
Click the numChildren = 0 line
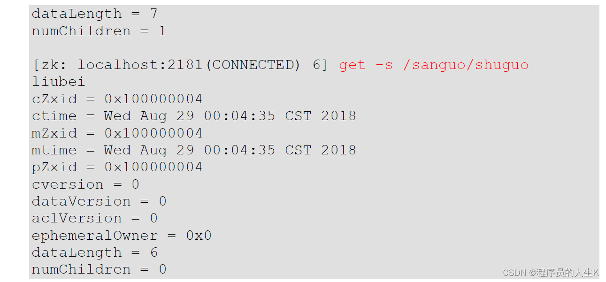tap(99, 269)
